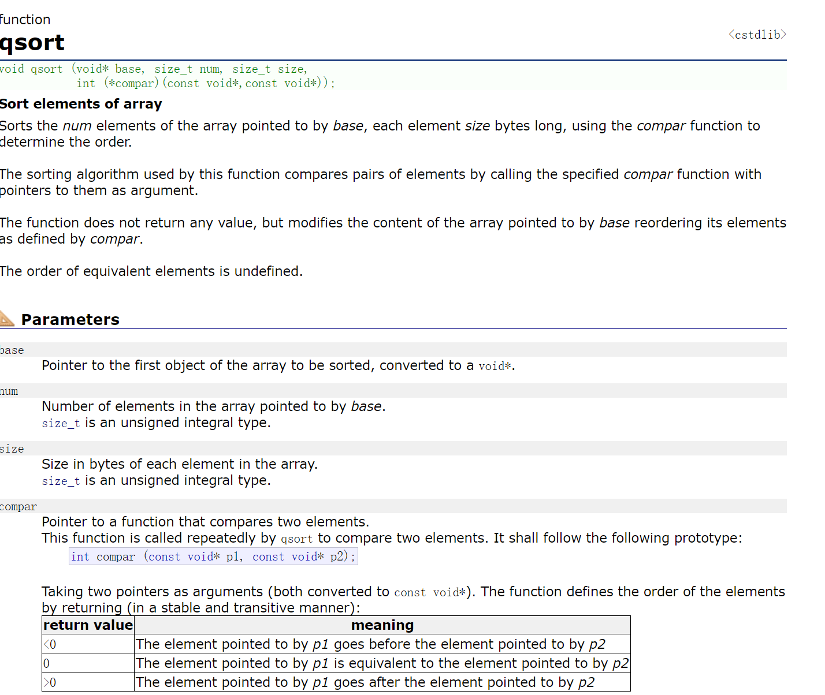Image resolution: width=825 pixels, height=695 pixels.
Task: Click the inline 'void*.' code in base description
Action: [x=497, y=366]
